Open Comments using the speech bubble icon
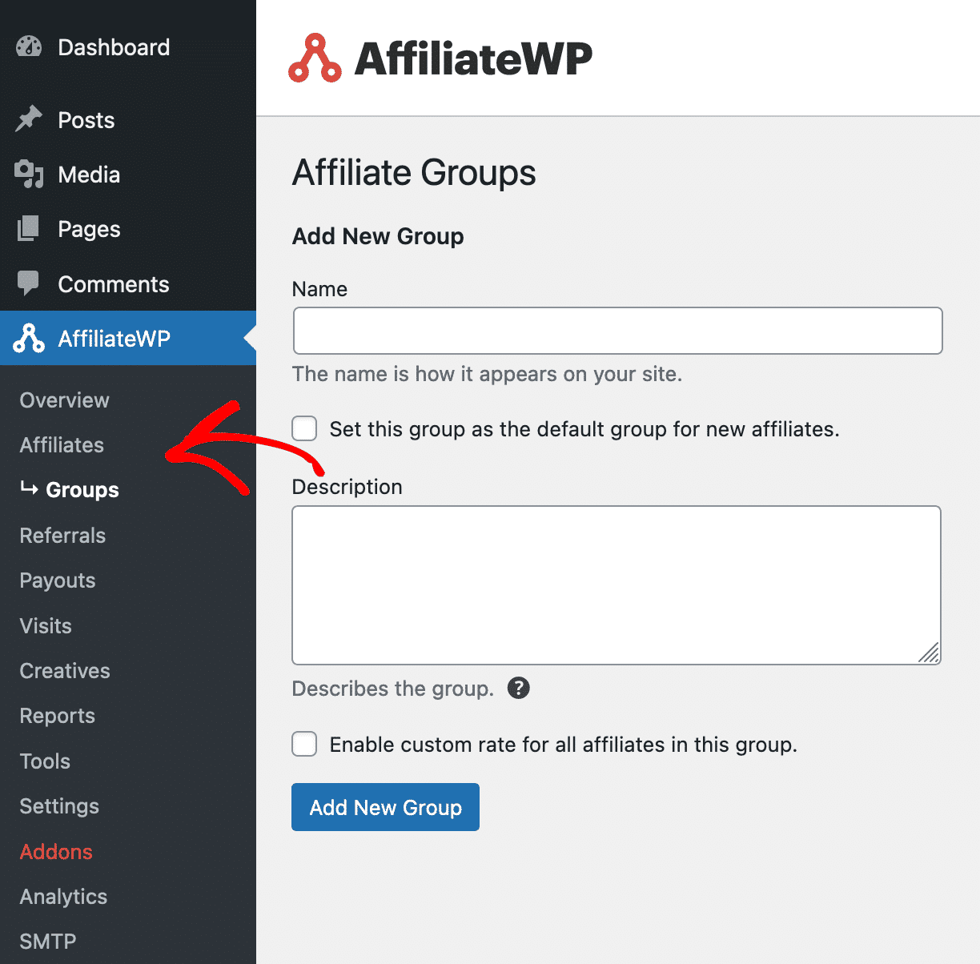Image resolution: width=980 pixels, height=964 pixels. click(x=28, y=283)
